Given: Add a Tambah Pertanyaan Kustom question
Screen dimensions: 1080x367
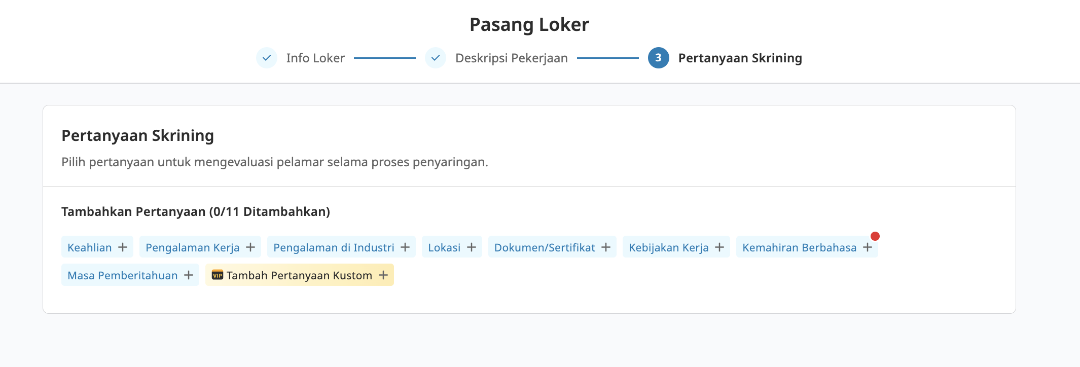Looking at the screenshot, I should [299, 275].
